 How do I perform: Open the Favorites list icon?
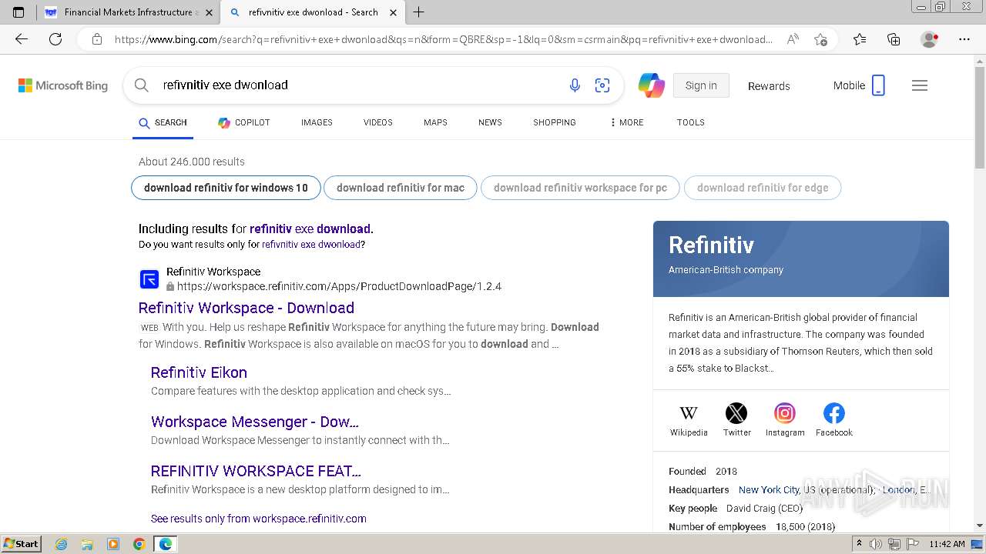click(860, 39)
